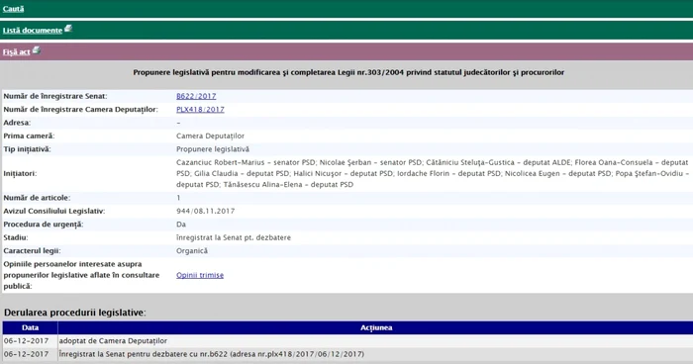Click the Avizul Consiliului Legislativ value 944/08.11.2017
Viewport: 693px width, 364px height.
pyautogui.click(x=206, y=211)
